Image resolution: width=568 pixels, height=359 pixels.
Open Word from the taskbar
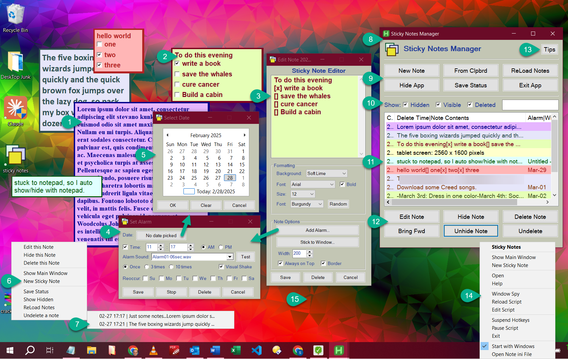coord(215,350)
